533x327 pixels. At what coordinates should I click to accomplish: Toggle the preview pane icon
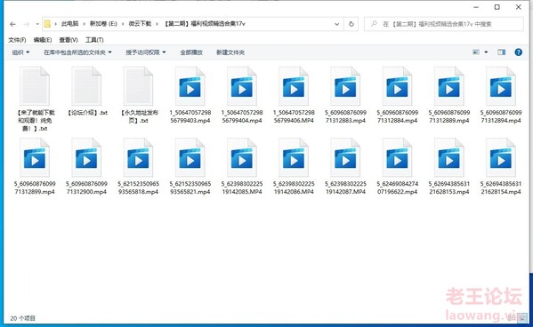pos(501,52)
